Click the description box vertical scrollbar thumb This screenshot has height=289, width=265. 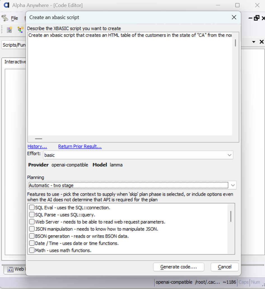[x=236, y=43]
